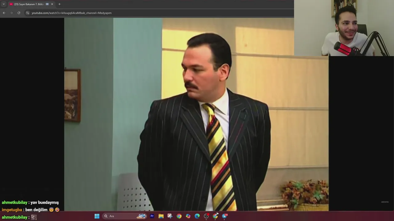Open the Chrome tab search dropdown arrow

4,4
